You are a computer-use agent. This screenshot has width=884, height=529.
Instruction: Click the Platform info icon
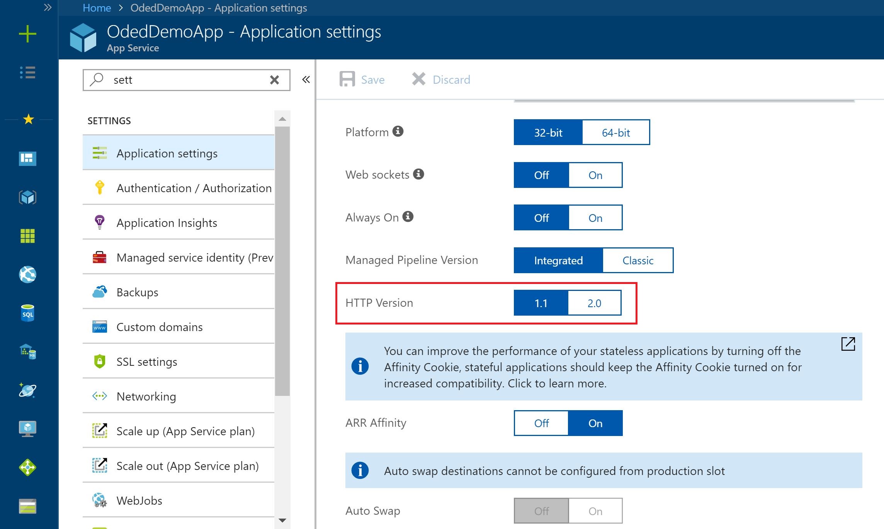pyautogui.click(x=398, y=131)
